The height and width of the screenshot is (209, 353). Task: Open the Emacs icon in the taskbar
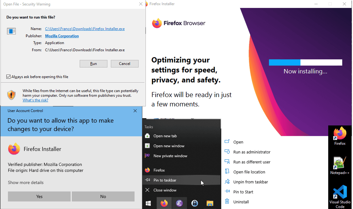pos(179,203)
